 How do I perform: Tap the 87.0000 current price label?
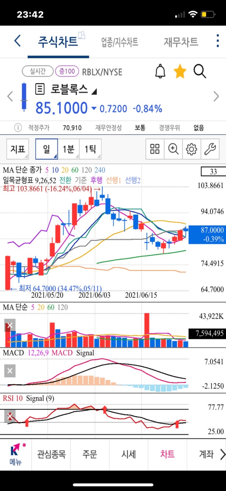pos(207,235)
